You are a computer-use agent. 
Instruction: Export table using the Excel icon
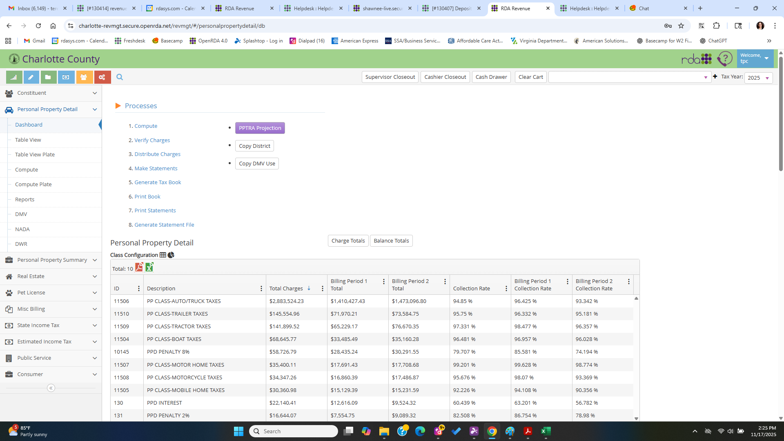point(149,267)
